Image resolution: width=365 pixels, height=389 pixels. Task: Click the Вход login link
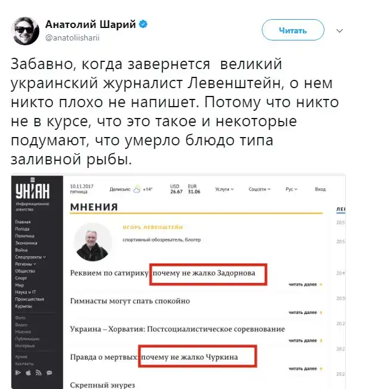coord(320,189)
